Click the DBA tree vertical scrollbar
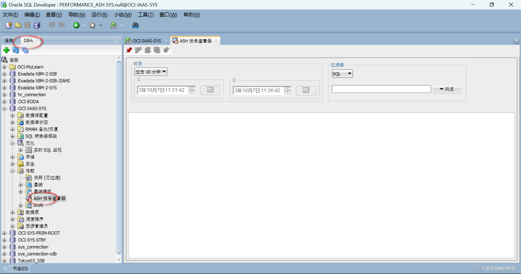Screen dimensions: 521x274 119,157
